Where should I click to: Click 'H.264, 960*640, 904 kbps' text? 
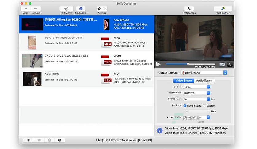click(129, 42)
